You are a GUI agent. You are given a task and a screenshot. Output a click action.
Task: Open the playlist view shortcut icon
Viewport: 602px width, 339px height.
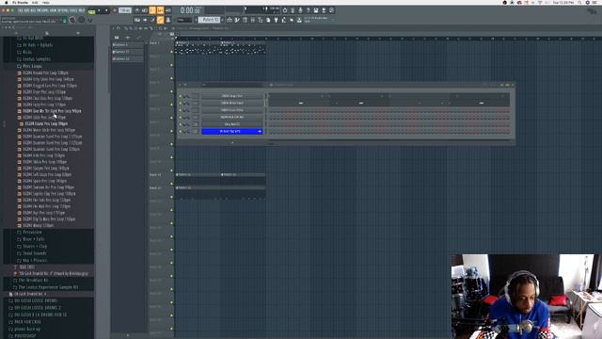point(230,20)
